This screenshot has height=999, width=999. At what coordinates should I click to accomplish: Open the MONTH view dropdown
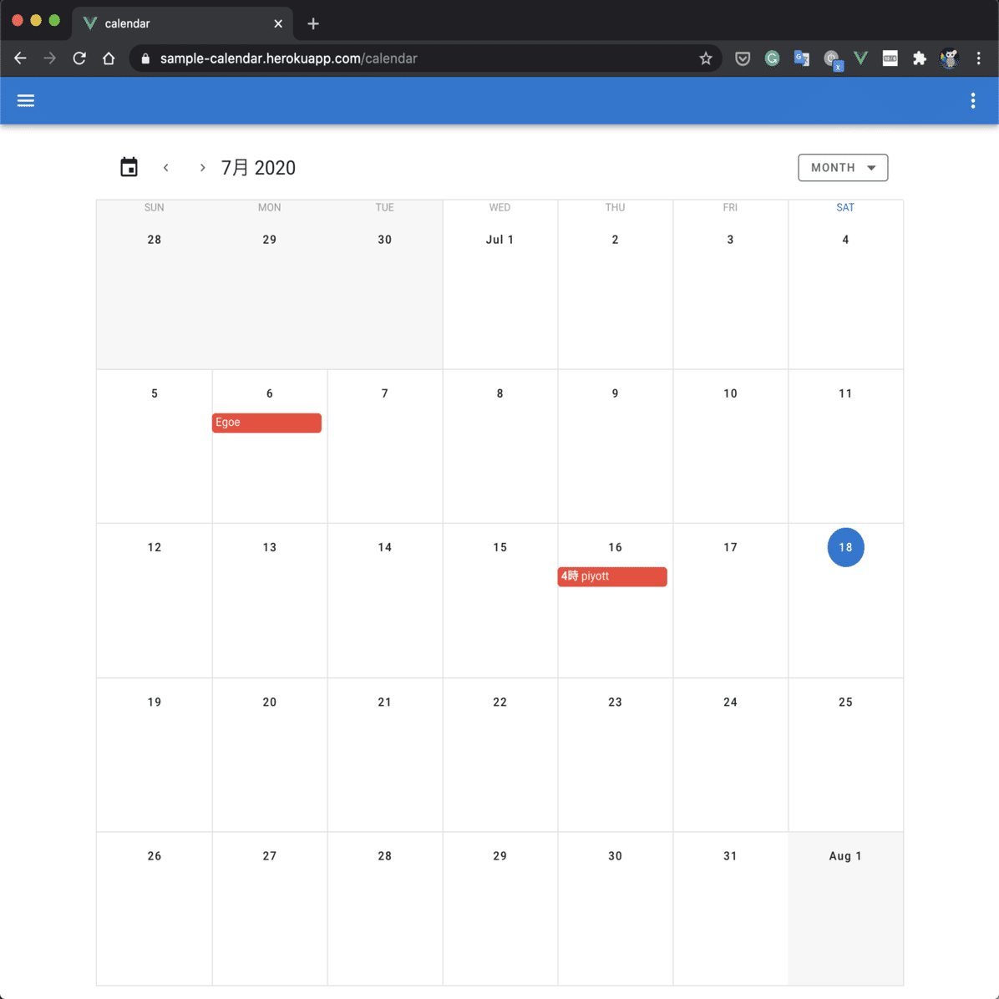[842, 168]
